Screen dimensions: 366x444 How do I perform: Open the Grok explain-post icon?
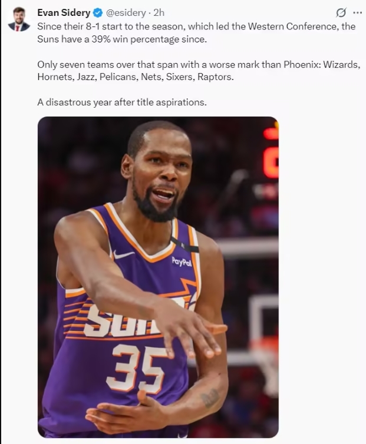click(x=341, y=12)
